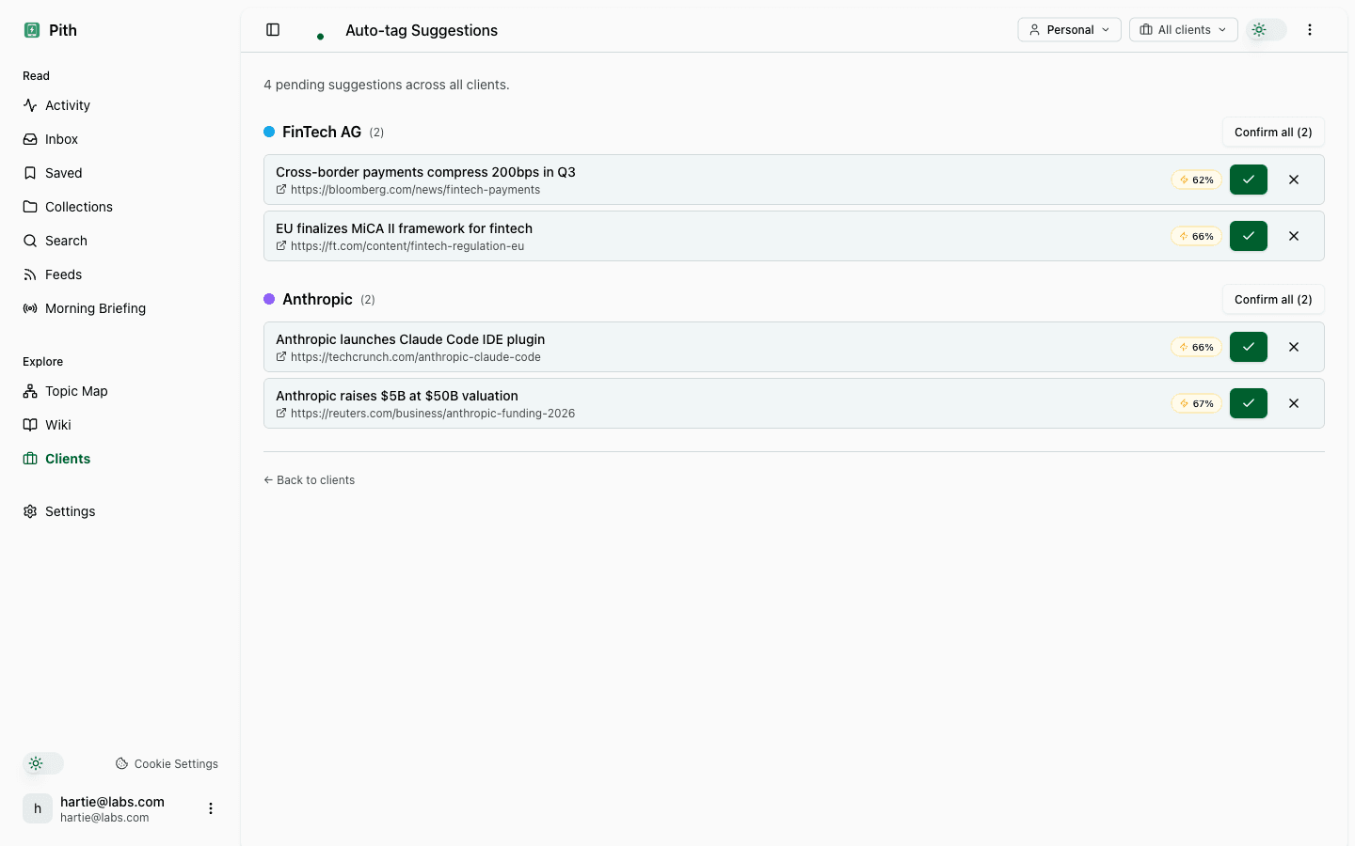This screenshot has height=846, width=1355.
Task: Click the Anthropic group heading
Action: pos(317,299)
